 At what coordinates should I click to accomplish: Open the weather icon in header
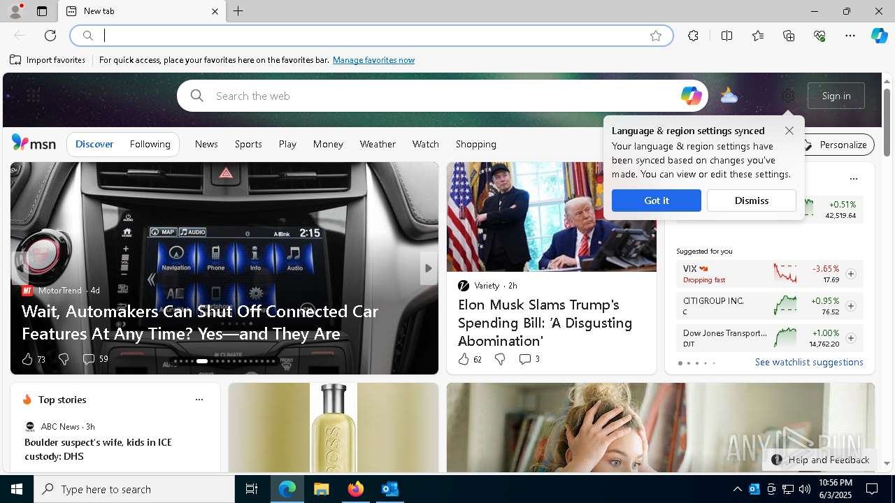click(x=729, y=96)
